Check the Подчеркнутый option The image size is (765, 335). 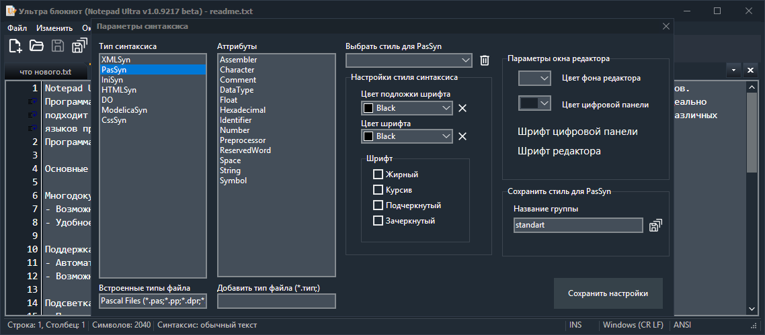pos(378,205)
